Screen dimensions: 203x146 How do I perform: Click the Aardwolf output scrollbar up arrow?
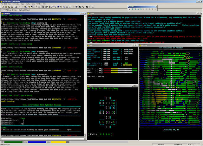(85, 16)
